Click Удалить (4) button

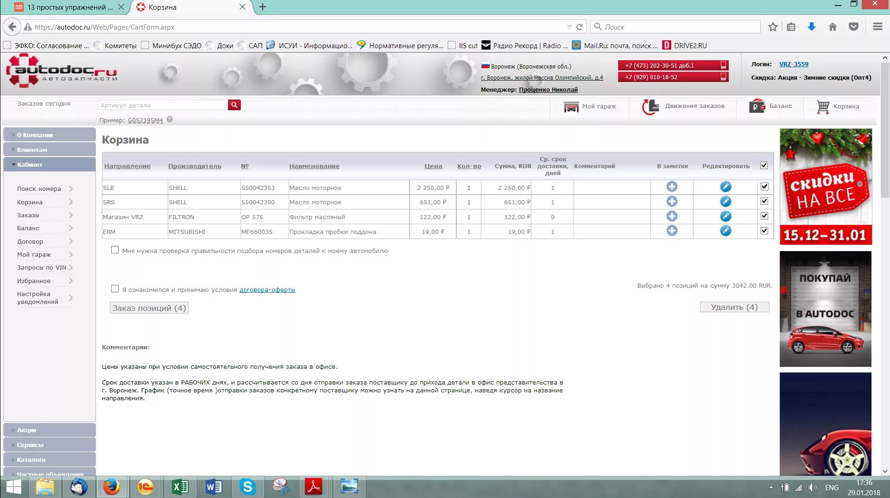pyautogui.click(x=734, y=307)
